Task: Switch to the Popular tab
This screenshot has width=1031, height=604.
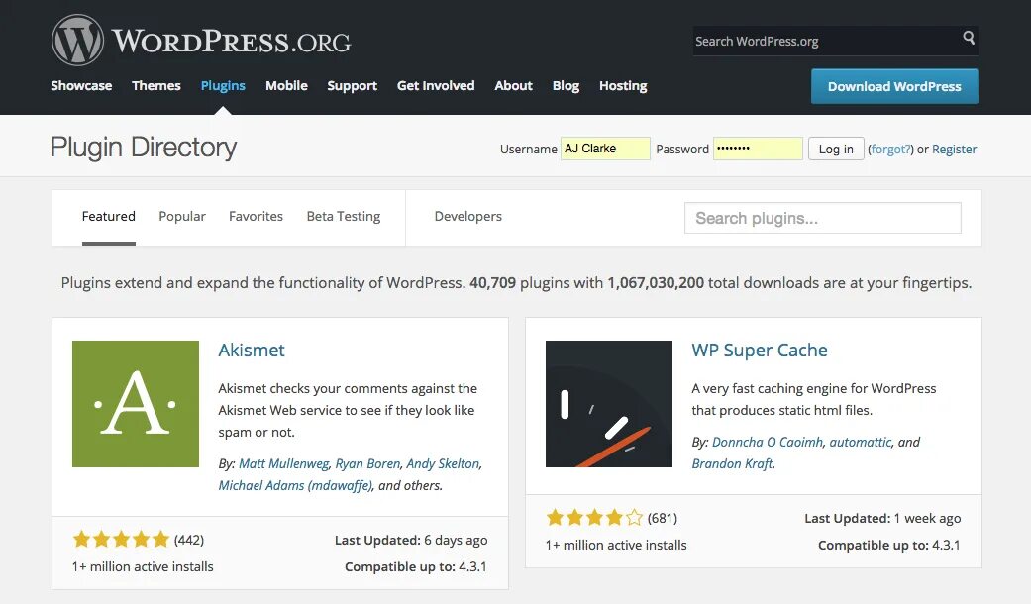Action: (x=182, y=217)
